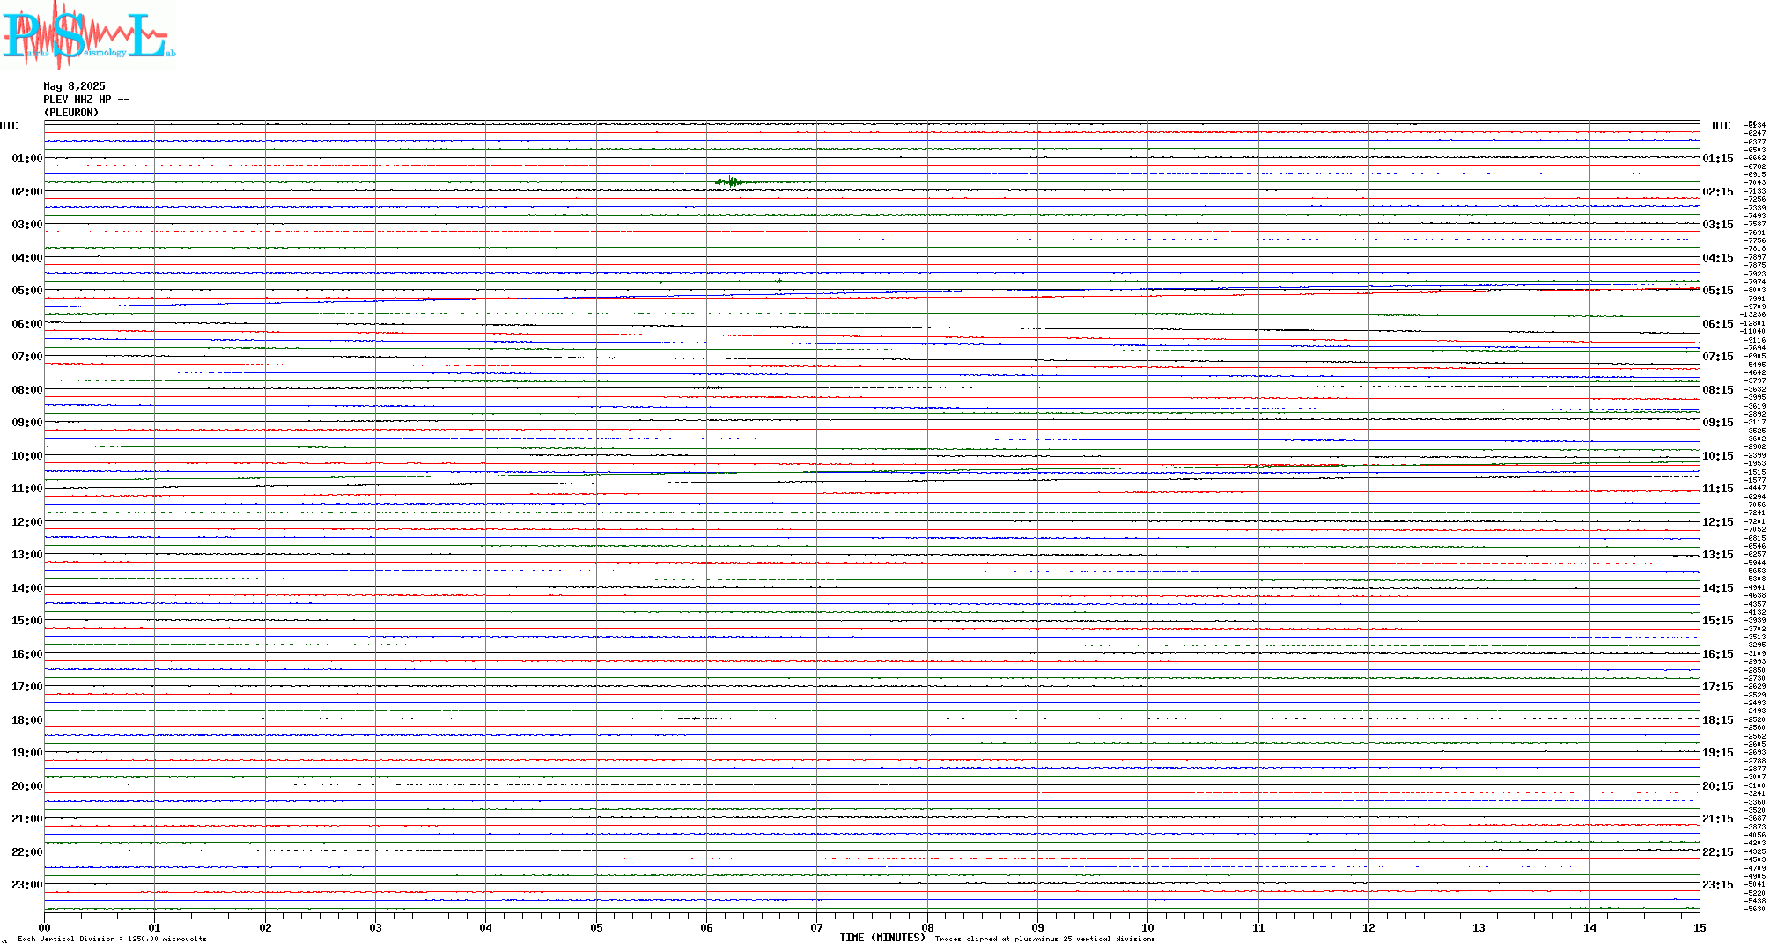This screenshot has width=1770, height=951.
Task: Click the '04:00' hour label
Action: coord(27,258)
